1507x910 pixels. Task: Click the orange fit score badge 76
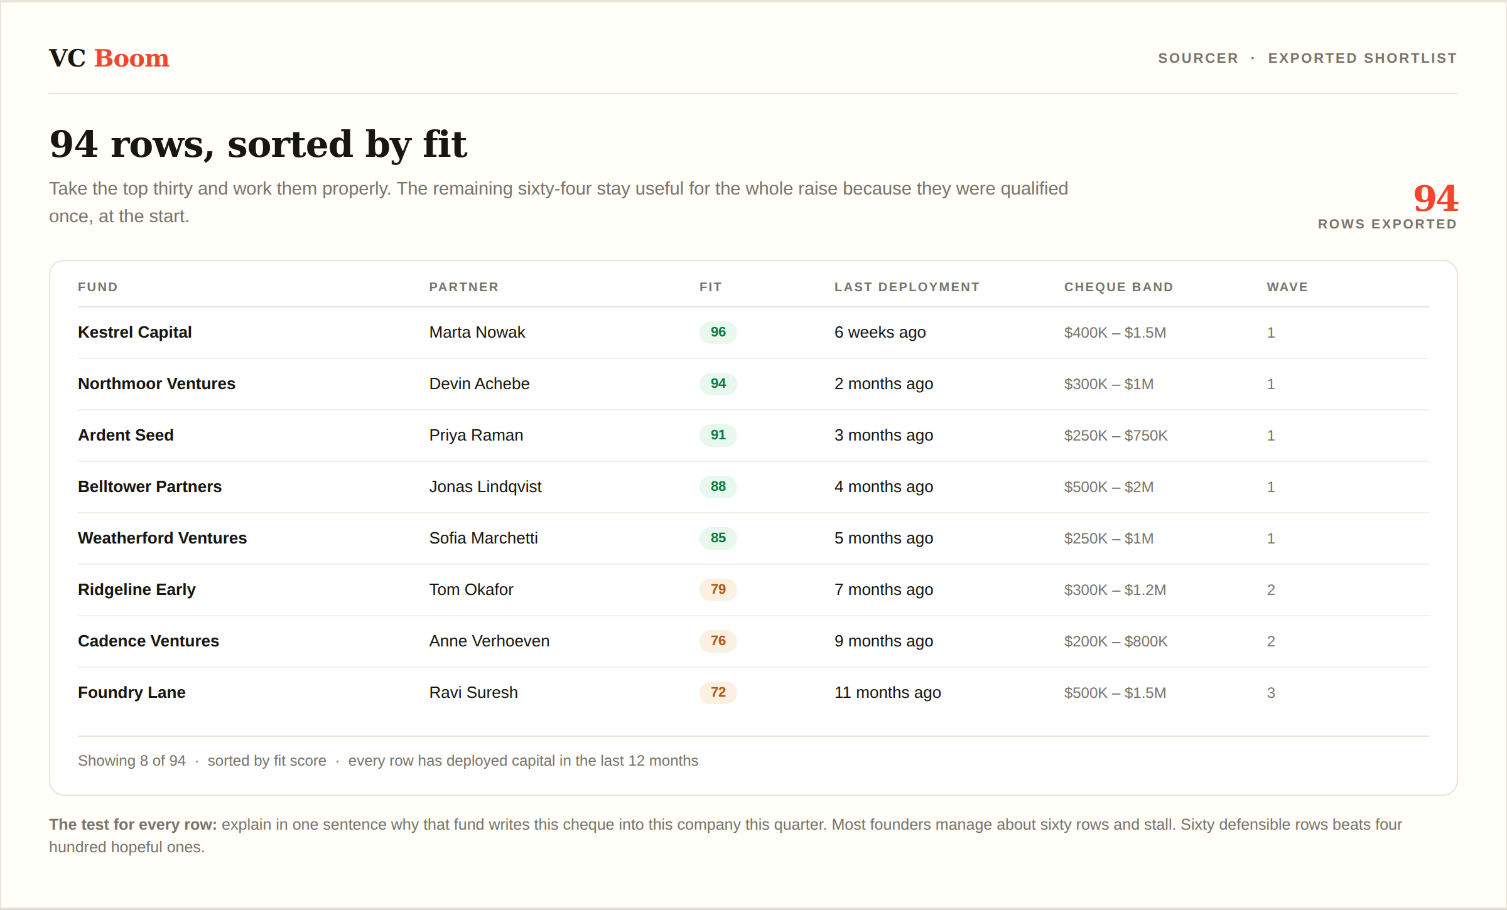[718, 641]
